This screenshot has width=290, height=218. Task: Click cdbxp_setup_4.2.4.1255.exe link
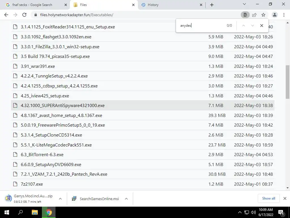coord(59,86)
